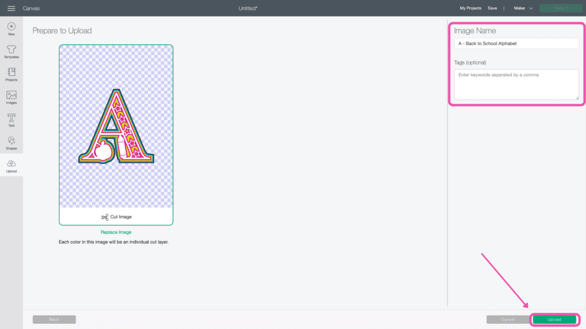
Task: Click the Back button
Action: click(54, 319)
